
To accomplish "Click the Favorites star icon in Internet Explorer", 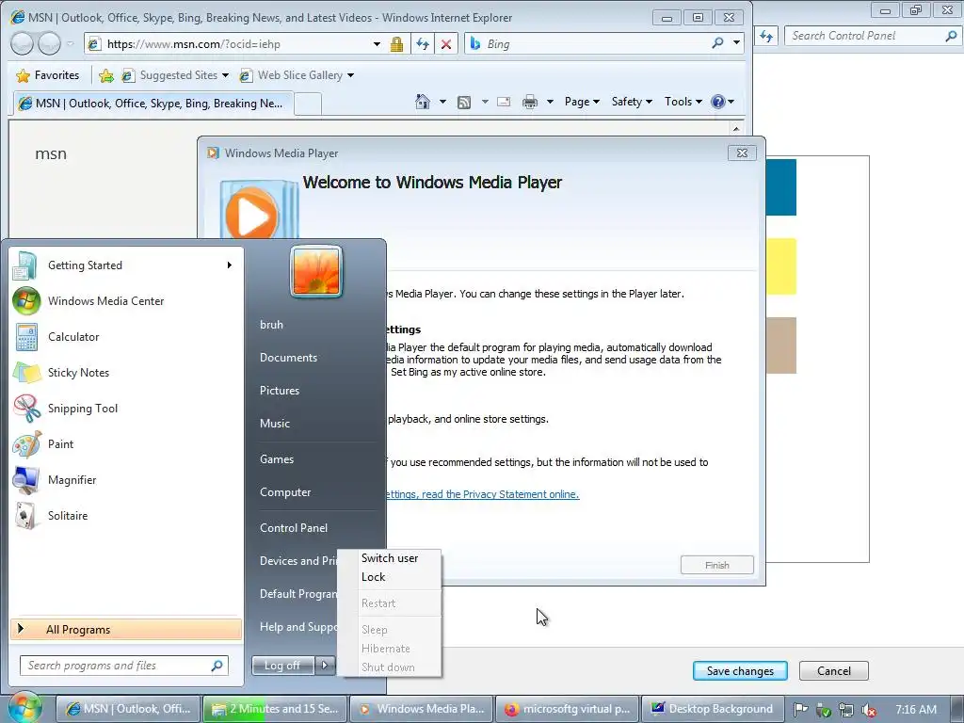I will (23, 75).
